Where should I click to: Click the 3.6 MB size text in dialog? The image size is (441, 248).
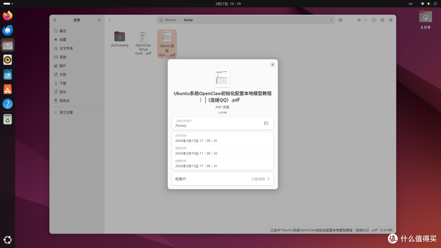coord(222,113)
